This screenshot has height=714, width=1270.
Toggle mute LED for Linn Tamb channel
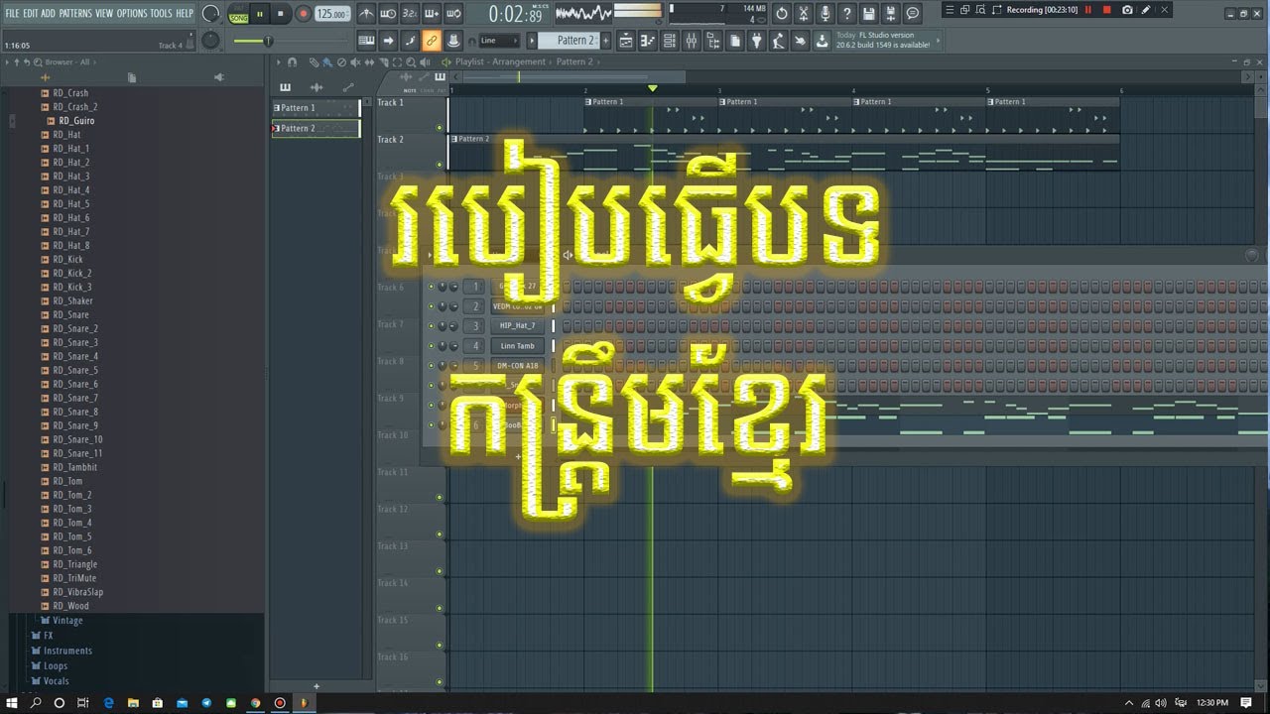point(431,346)
